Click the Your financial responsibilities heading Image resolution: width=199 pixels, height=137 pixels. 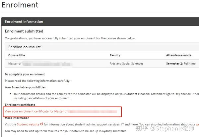click(x=25, y=87)
